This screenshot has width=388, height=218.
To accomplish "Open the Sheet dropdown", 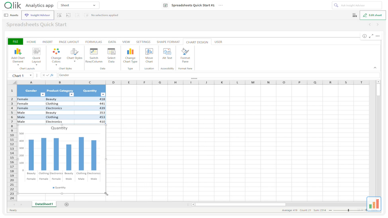I will coord(78,5).
